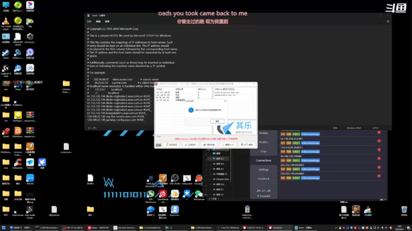This screenshot has height=231, width=412.
Task: Open the Feedback tab in Clash
Action: 263,179
